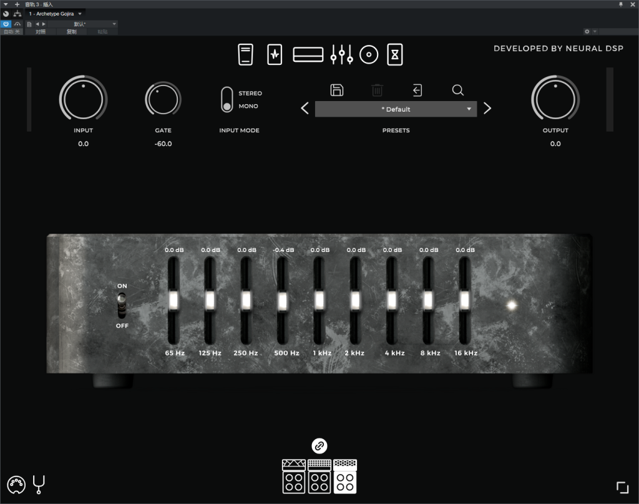Flip the EQ On/Off switch
The height and width of the screenshot is (504, 639).
[x=122, y=306]
